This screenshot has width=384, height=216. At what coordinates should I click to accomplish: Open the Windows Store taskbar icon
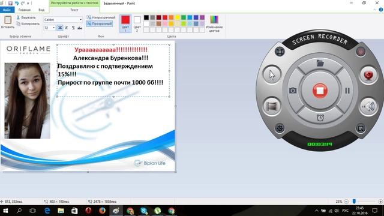(74, 211)
